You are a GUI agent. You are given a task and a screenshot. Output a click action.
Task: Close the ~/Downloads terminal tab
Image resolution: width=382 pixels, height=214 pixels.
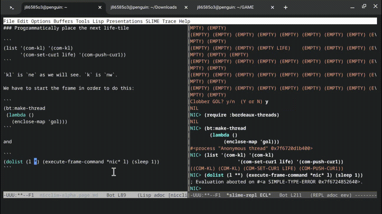coord(187,8)
